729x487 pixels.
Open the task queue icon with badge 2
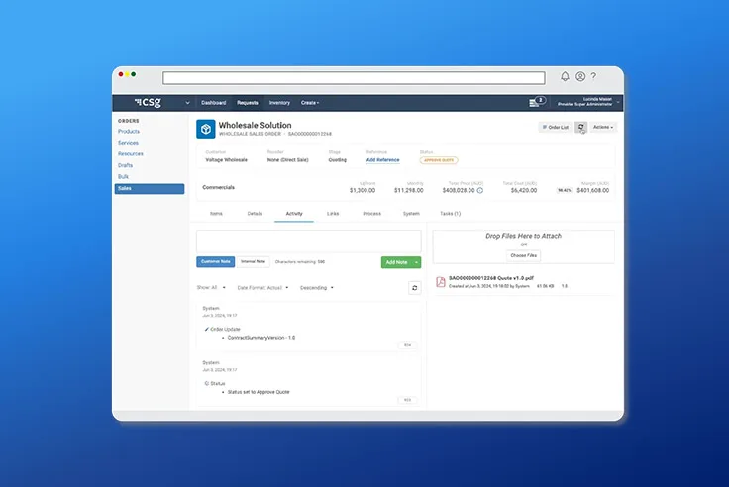[537, 102]
